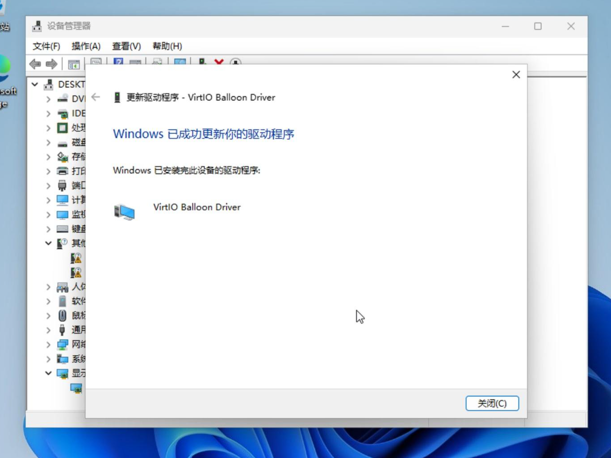The image size is (611, 458).
Task: Expand the storage controllers tree node
Action: click(x=48, y=157)
